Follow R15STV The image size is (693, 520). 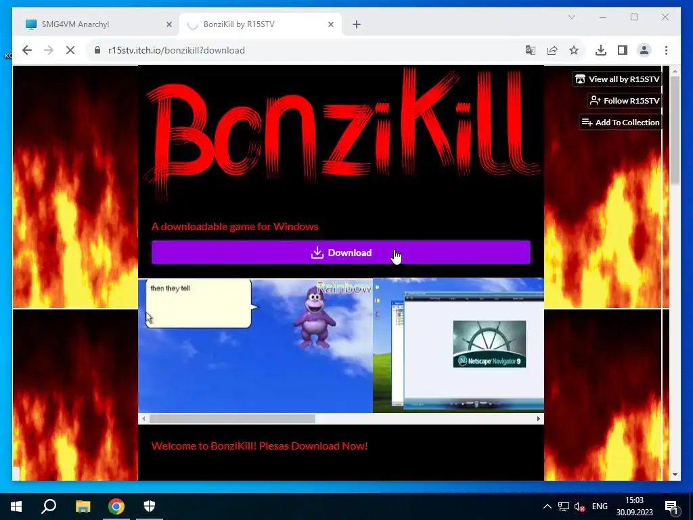[625, 101]
